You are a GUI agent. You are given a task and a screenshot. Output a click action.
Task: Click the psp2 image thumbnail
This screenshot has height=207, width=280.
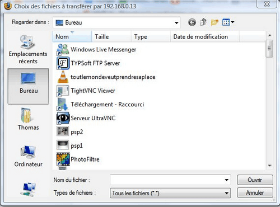63,131
